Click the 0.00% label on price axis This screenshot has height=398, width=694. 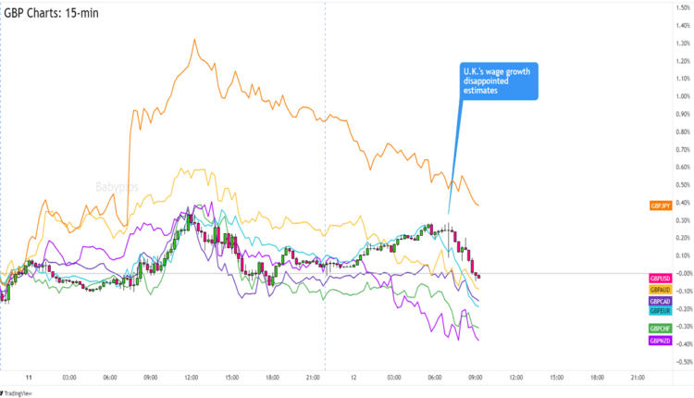681,273
